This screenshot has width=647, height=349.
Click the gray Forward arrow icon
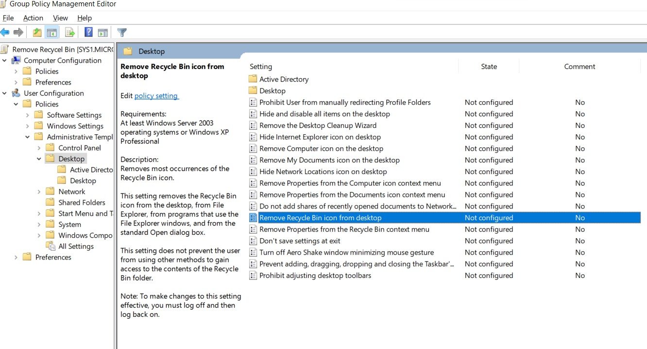[18, 33]
